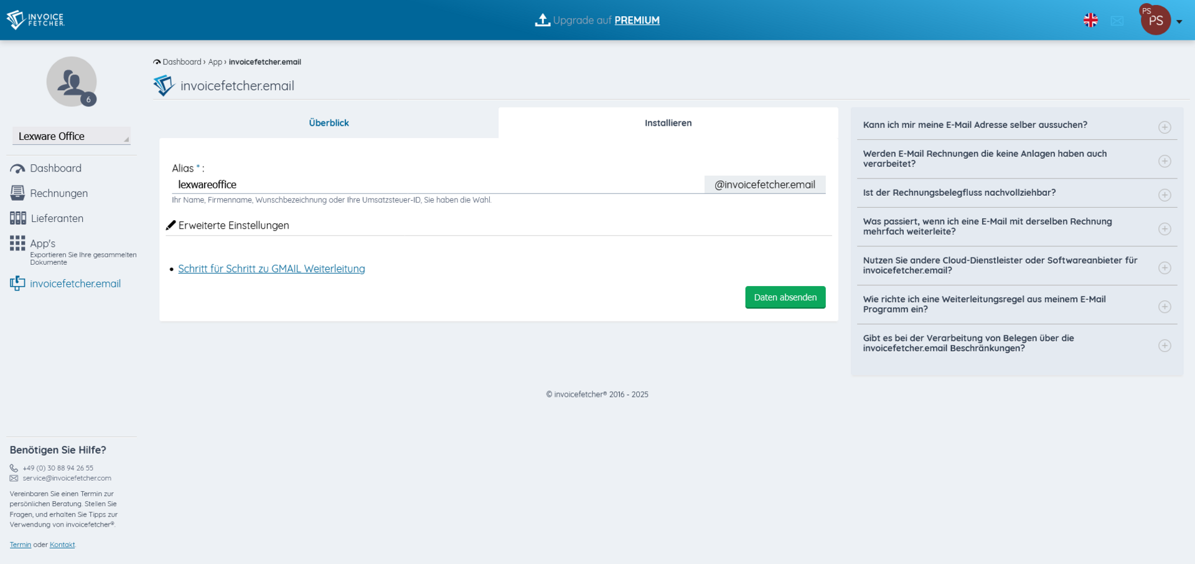The image size is (1195, 564).
Task: Click the green Daten absenden button
Action: point(785,297)
